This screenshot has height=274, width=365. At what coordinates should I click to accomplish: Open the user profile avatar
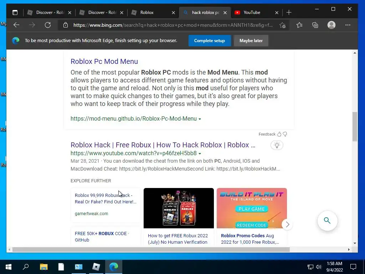pyautogui.click(x=331, y=25)
